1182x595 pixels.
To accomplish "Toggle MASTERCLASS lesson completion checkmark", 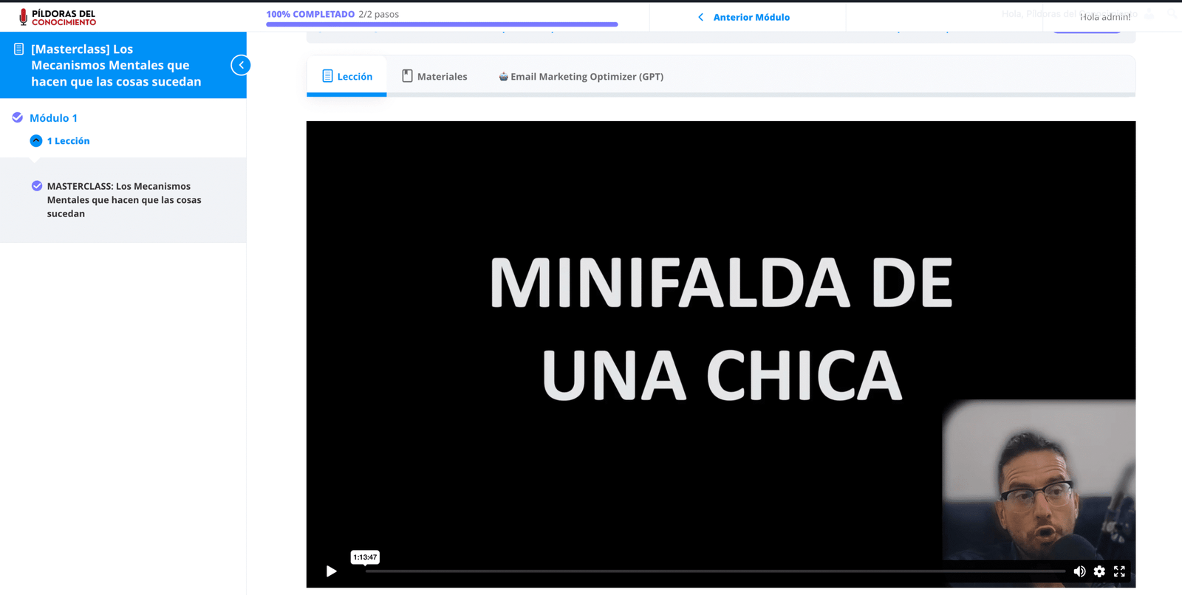I will point(37,186).
